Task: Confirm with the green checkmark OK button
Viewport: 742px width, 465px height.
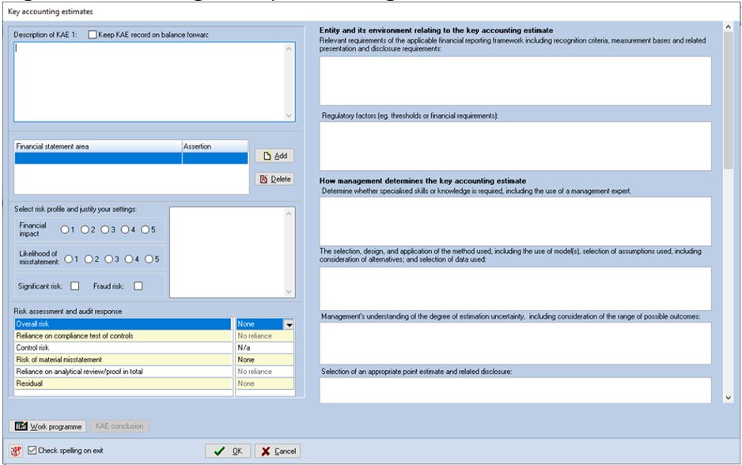Action: click(x=228, y=451)
